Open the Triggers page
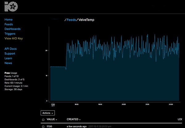185x128 pixels. click(10, 34)
